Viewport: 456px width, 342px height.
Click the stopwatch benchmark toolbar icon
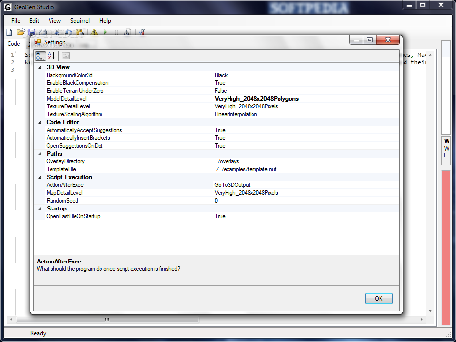[127, 32]
